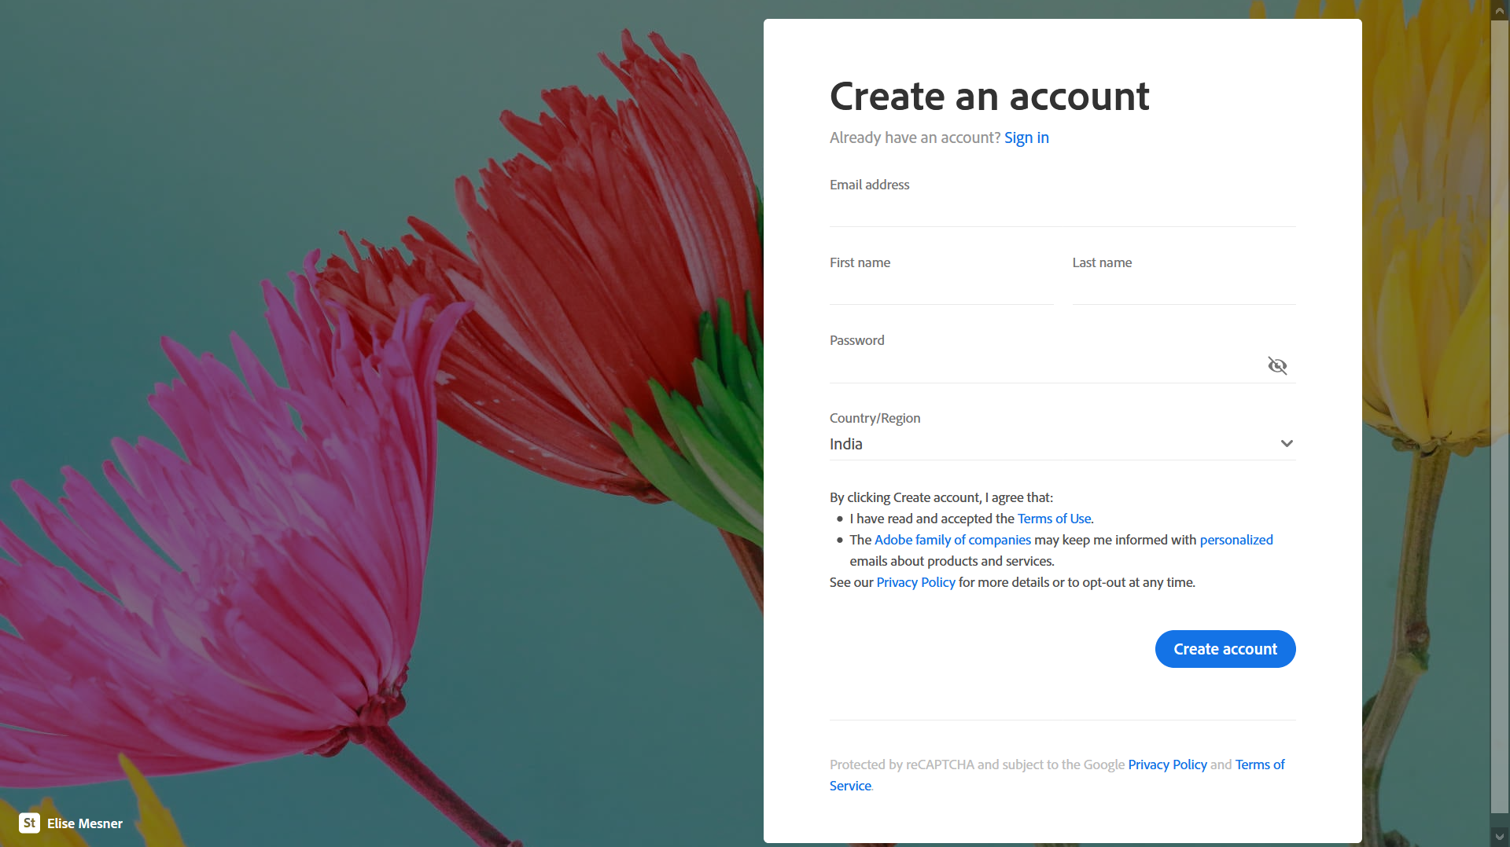Click the scroll up arrow on the scrollbar
The width and height of the screenshot is (1510, 847).
coord(1501,10)
